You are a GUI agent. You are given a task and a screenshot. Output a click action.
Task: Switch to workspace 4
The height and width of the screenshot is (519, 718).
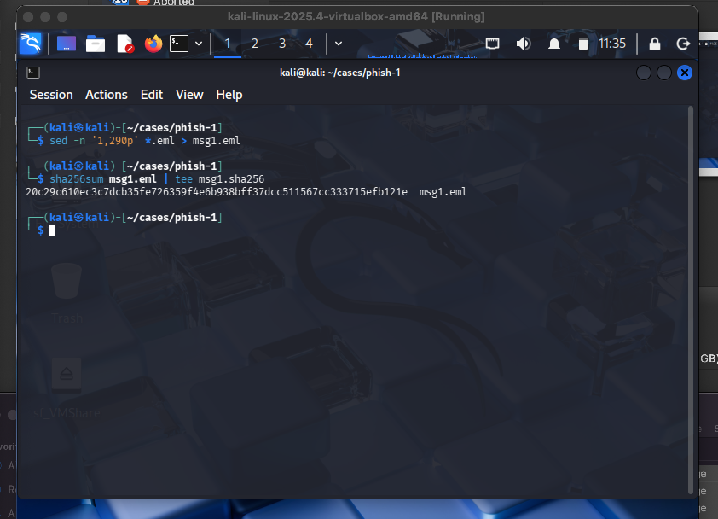[x=309, y=44]
